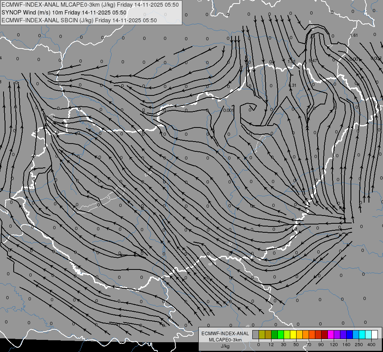Select the 50 tick label on the legend

click(296, 345)
